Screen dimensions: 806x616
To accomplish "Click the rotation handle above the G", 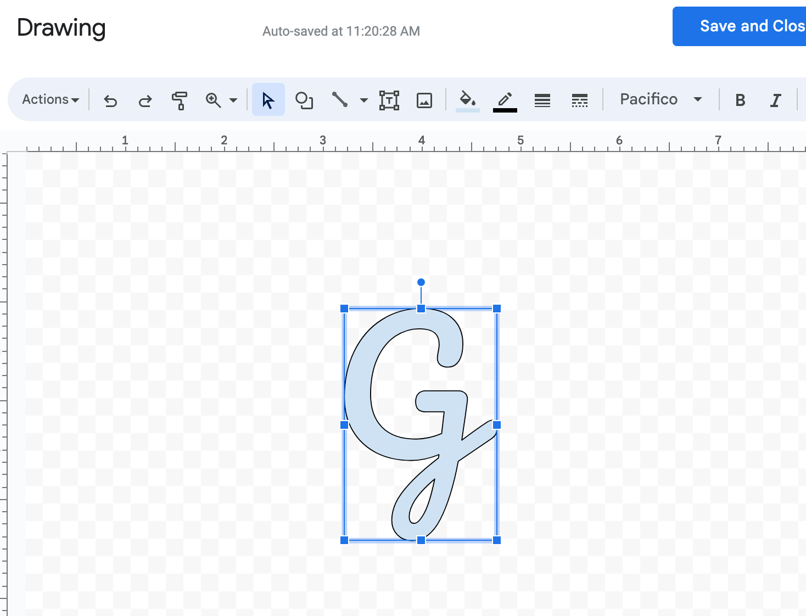I will 421,282.
